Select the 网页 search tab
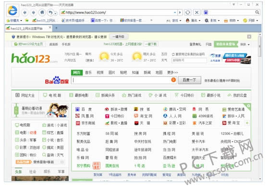Image resolution: width=269 pixels, height=186 pixels. [x=77, y=72]
